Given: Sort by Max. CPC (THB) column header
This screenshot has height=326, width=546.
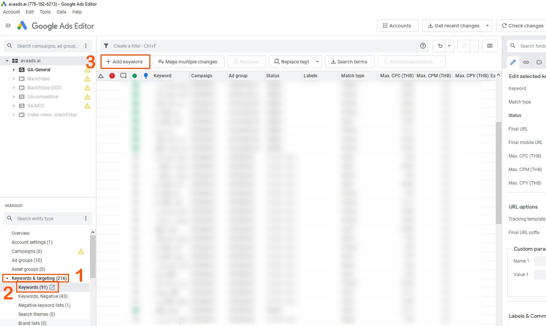Looking at the screenshot, I should [396, 76].
